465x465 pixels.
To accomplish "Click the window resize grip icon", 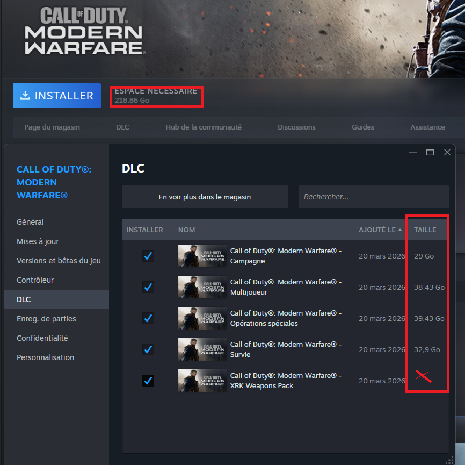I will click(450, 460).
